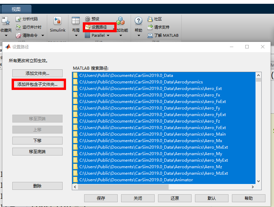Open the 社区 community icon
This screenshot has width=274, height=207.
(150, 19)
